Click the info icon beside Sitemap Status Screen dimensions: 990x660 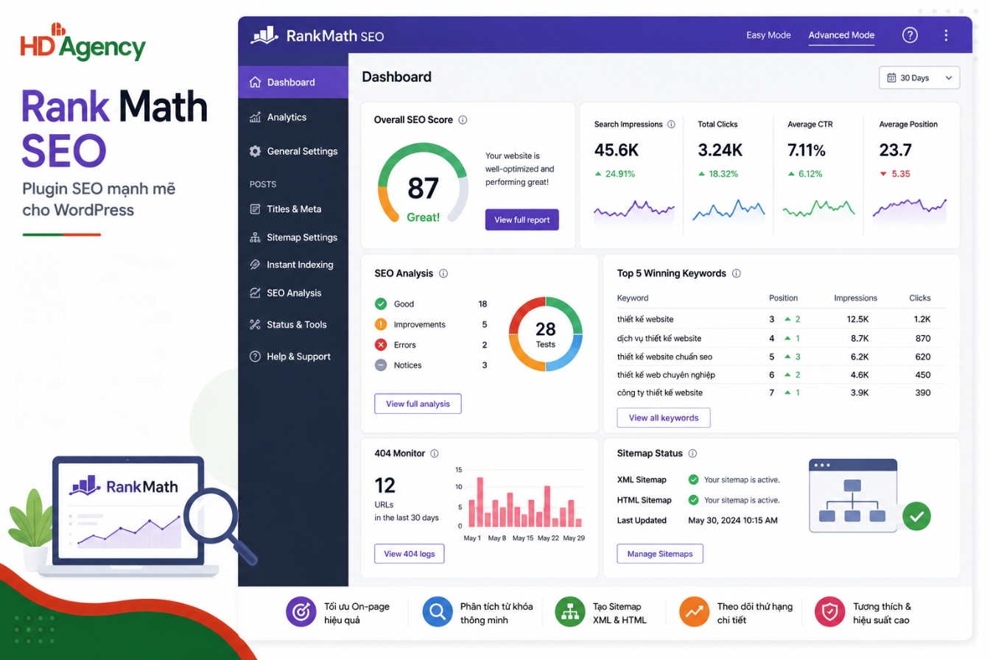[692, 454]
